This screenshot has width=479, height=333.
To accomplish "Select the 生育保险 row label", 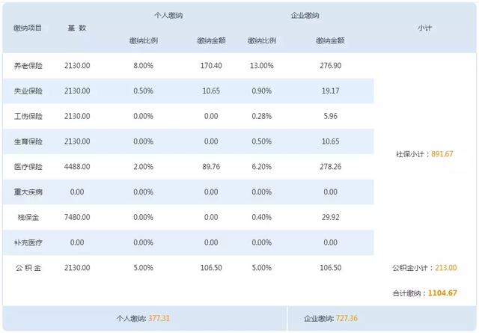I will 28,141.
